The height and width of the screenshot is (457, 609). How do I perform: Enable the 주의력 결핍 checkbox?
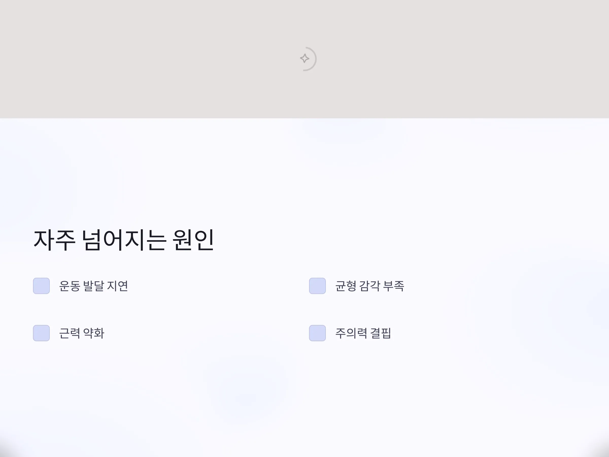coord(317,333)
